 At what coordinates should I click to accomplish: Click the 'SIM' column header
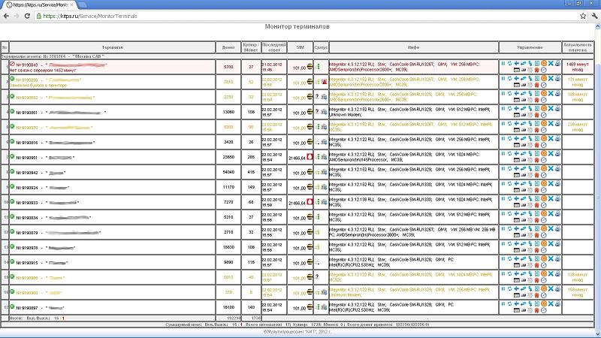(x=300, y=47)
